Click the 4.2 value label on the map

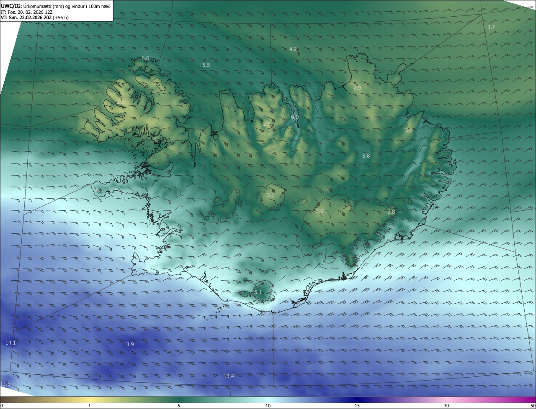pos(293,49)
